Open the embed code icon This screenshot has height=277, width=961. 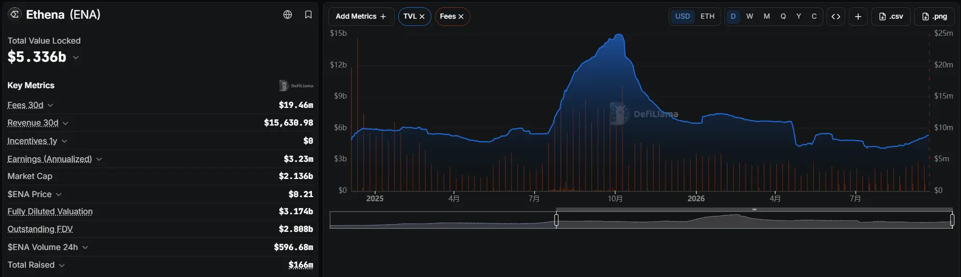[836, 17]
